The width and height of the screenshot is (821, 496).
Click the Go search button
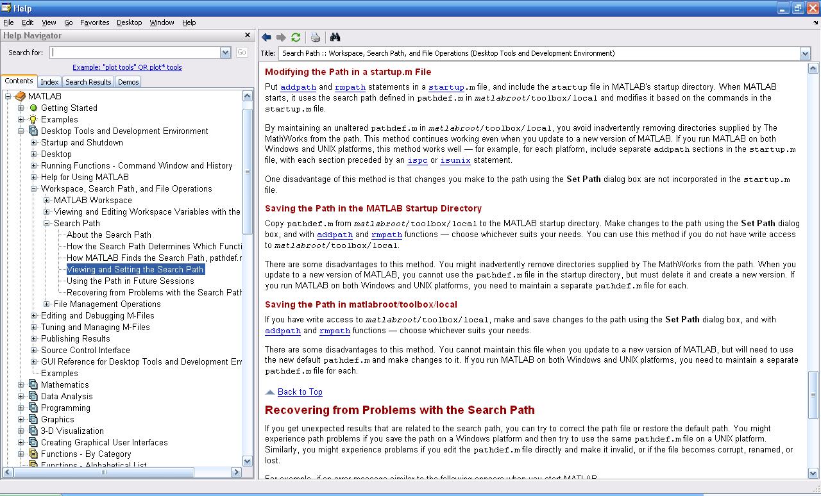[x=242, y=53]
